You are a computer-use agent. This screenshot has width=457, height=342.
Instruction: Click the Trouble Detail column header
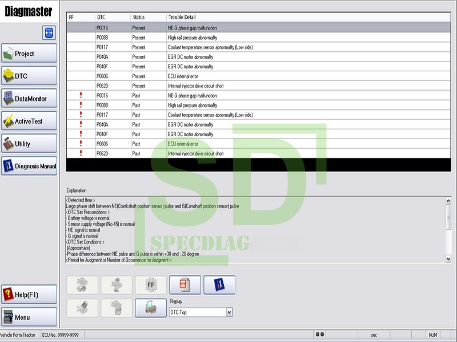(308, 17)
